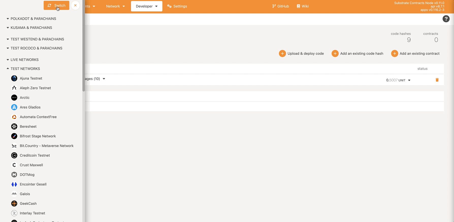Select Creditcoin Testnet logo icon
454x222 pixels.
pyautogui.click(x=14, y=155)
